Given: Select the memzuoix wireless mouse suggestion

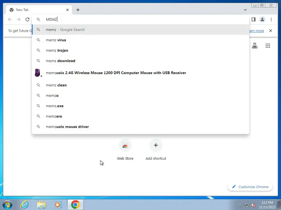Looking at the screenshot, I should point(140,73).
